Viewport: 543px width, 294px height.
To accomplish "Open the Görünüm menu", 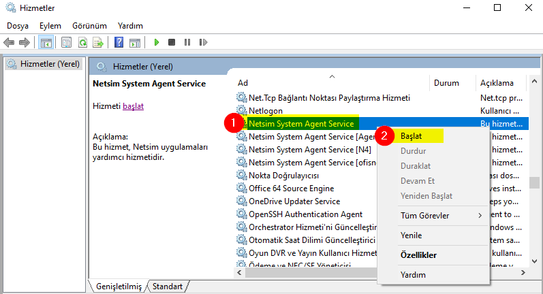I will (x=89, y=26).
